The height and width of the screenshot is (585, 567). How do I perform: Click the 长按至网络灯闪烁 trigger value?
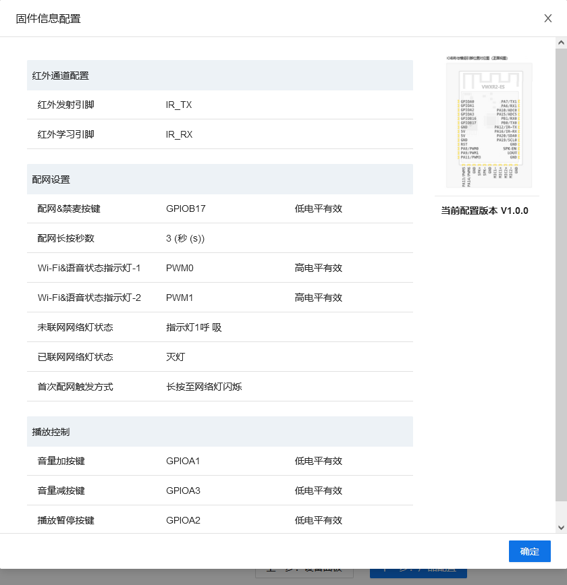tap(204, 387)
